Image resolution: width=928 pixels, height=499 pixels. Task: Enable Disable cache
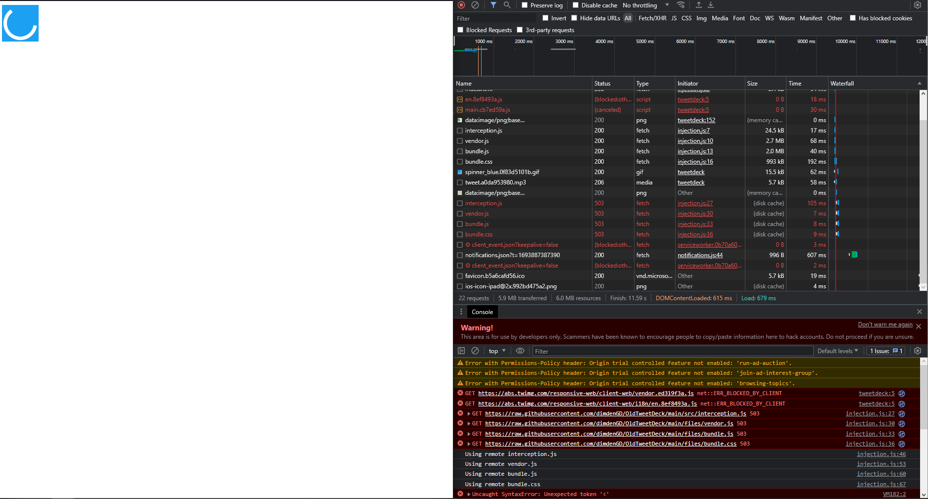point(575,5)
